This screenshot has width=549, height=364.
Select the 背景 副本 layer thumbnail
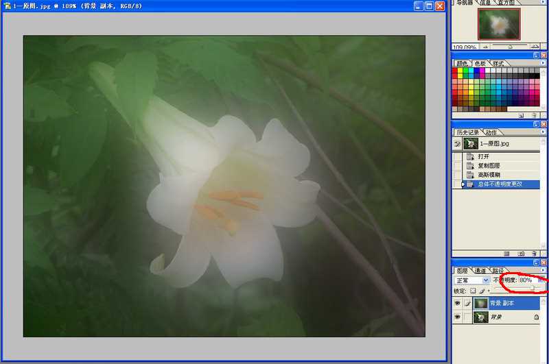click(481, 303)
